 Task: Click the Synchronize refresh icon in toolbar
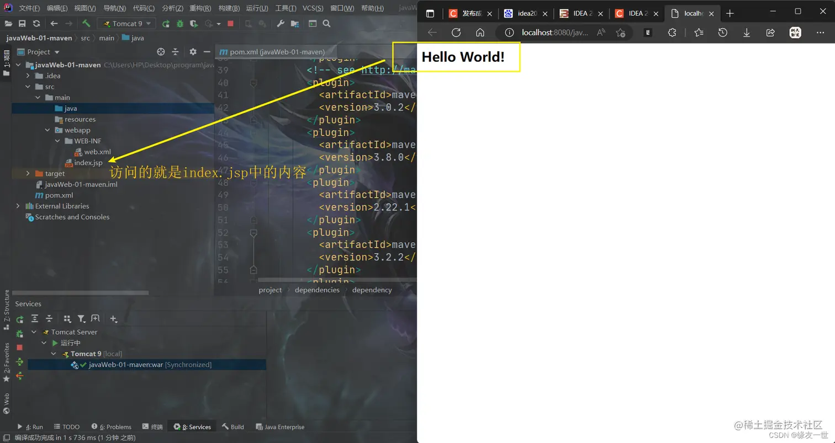click(x=36, y=24)
